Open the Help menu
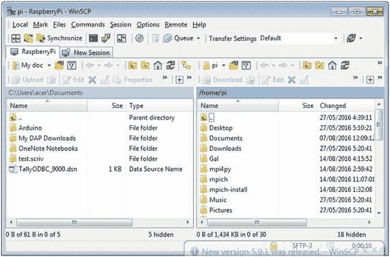 pyautogui.click(x=199, y=25)
